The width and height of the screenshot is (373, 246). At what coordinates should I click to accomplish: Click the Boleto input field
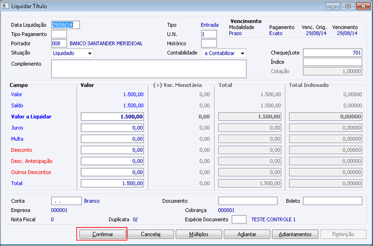pyautogui.click(x=332, y=201)
